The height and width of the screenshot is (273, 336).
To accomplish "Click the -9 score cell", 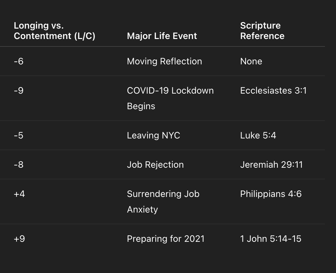I will point(19,90).
